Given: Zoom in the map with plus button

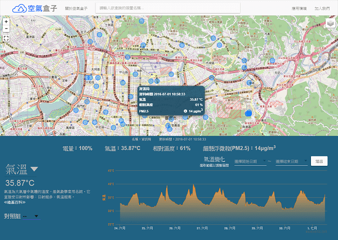Looking at the screenshot, I should (6, 21).
